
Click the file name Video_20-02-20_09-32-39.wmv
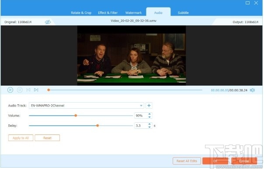133,21
